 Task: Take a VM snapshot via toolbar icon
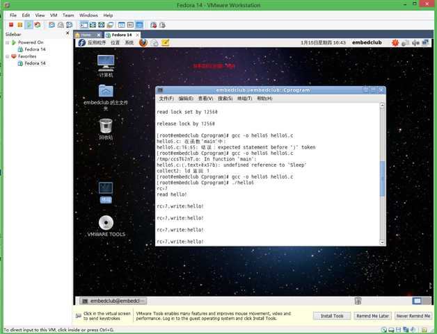[51, 25]
